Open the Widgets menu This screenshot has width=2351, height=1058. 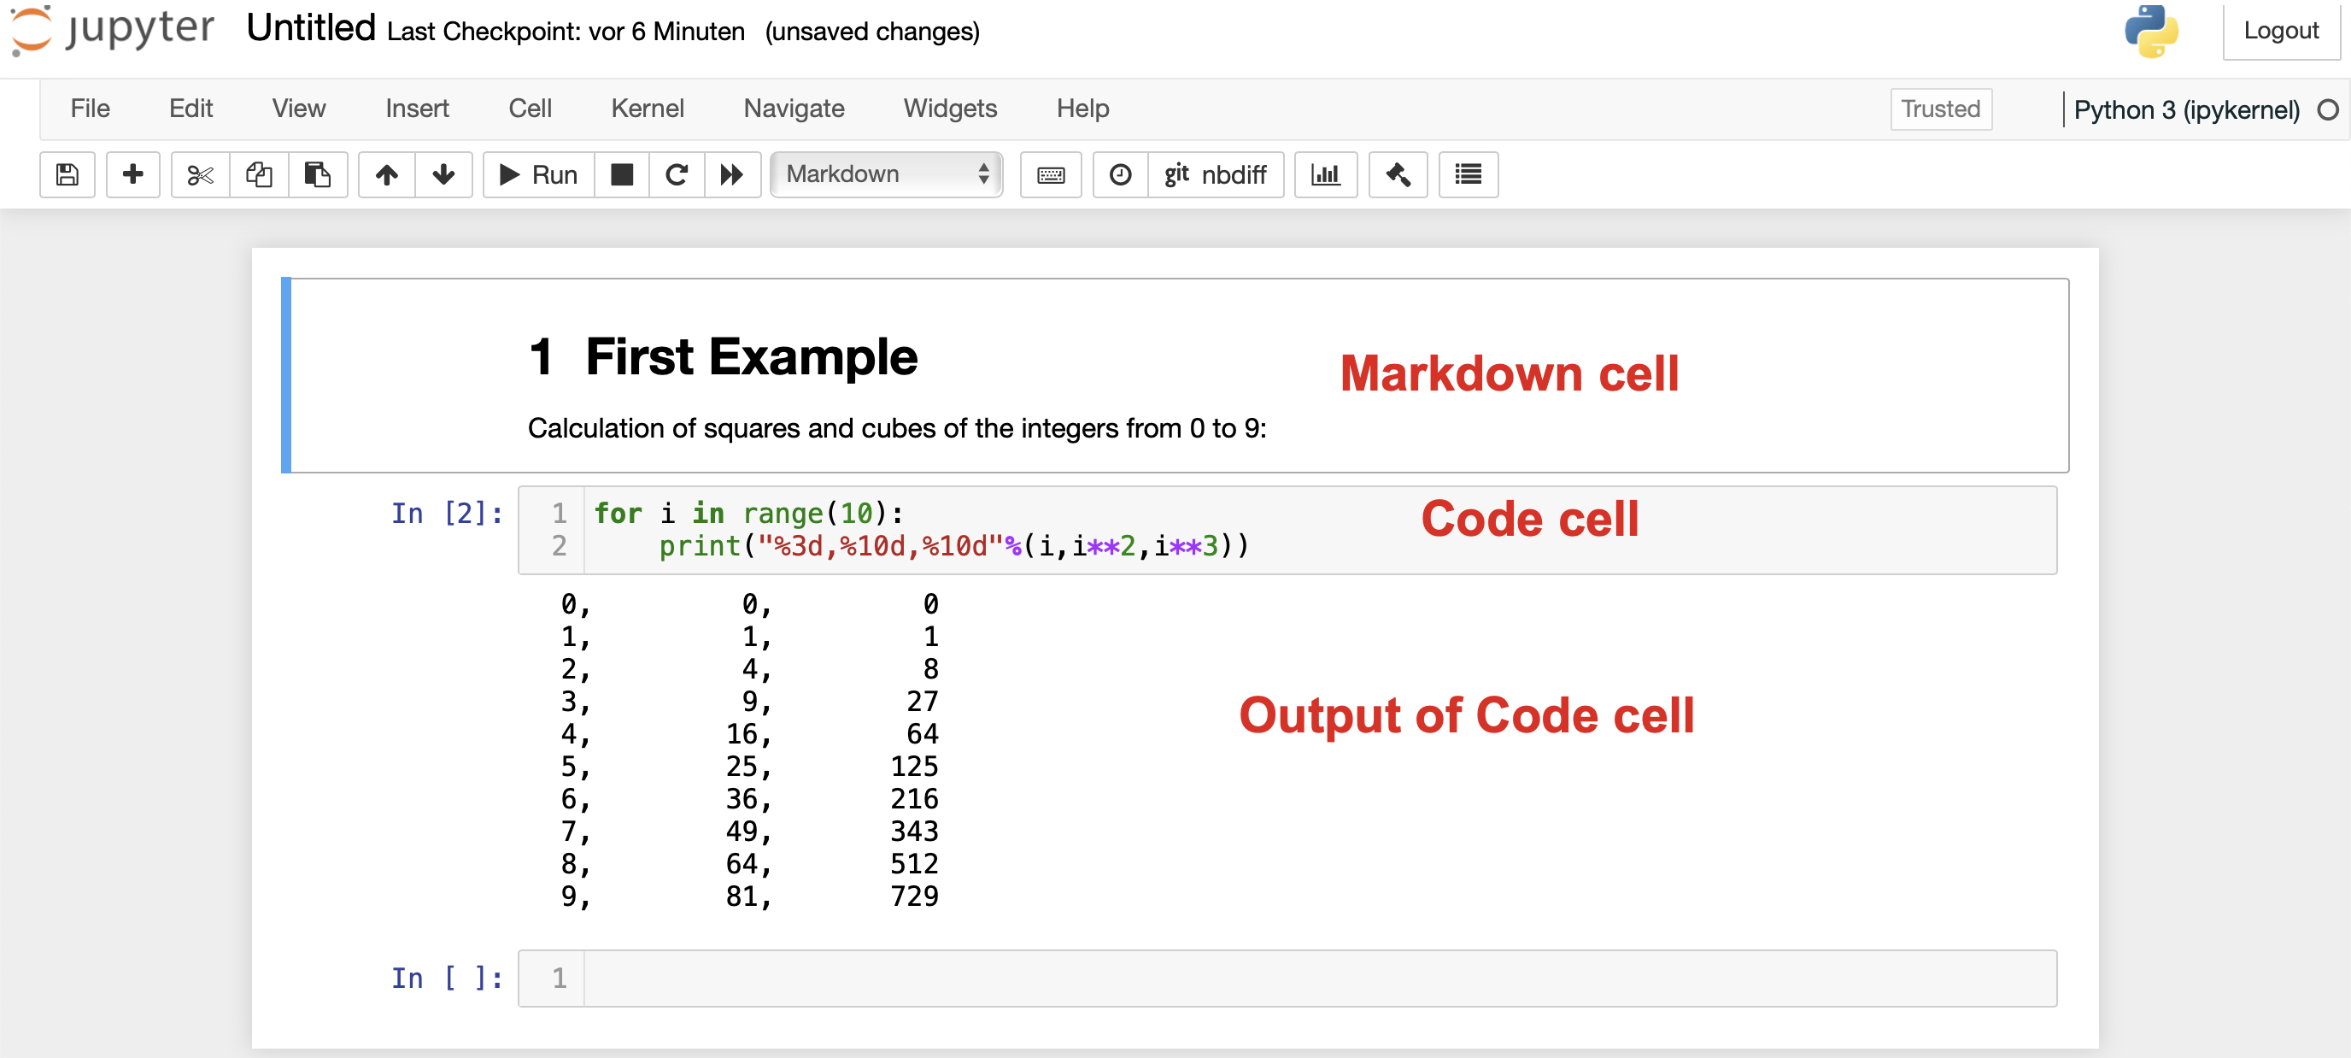point(950,108)
